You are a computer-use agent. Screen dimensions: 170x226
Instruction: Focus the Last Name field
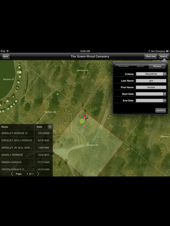pyautogui.click(x=151, y=81)
